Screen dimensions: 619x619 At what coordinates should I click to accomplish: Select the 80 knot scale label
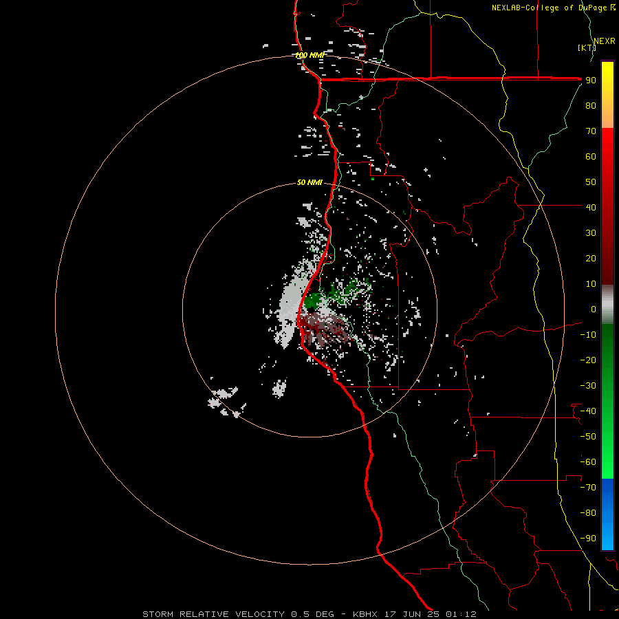click(x=591, y=105)
